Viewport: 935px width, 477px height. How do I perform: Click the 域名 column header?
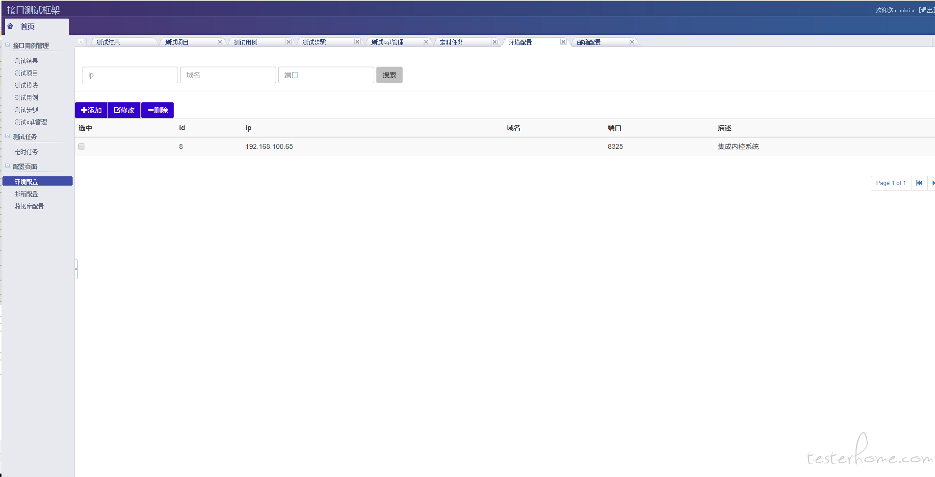[514, 128]
